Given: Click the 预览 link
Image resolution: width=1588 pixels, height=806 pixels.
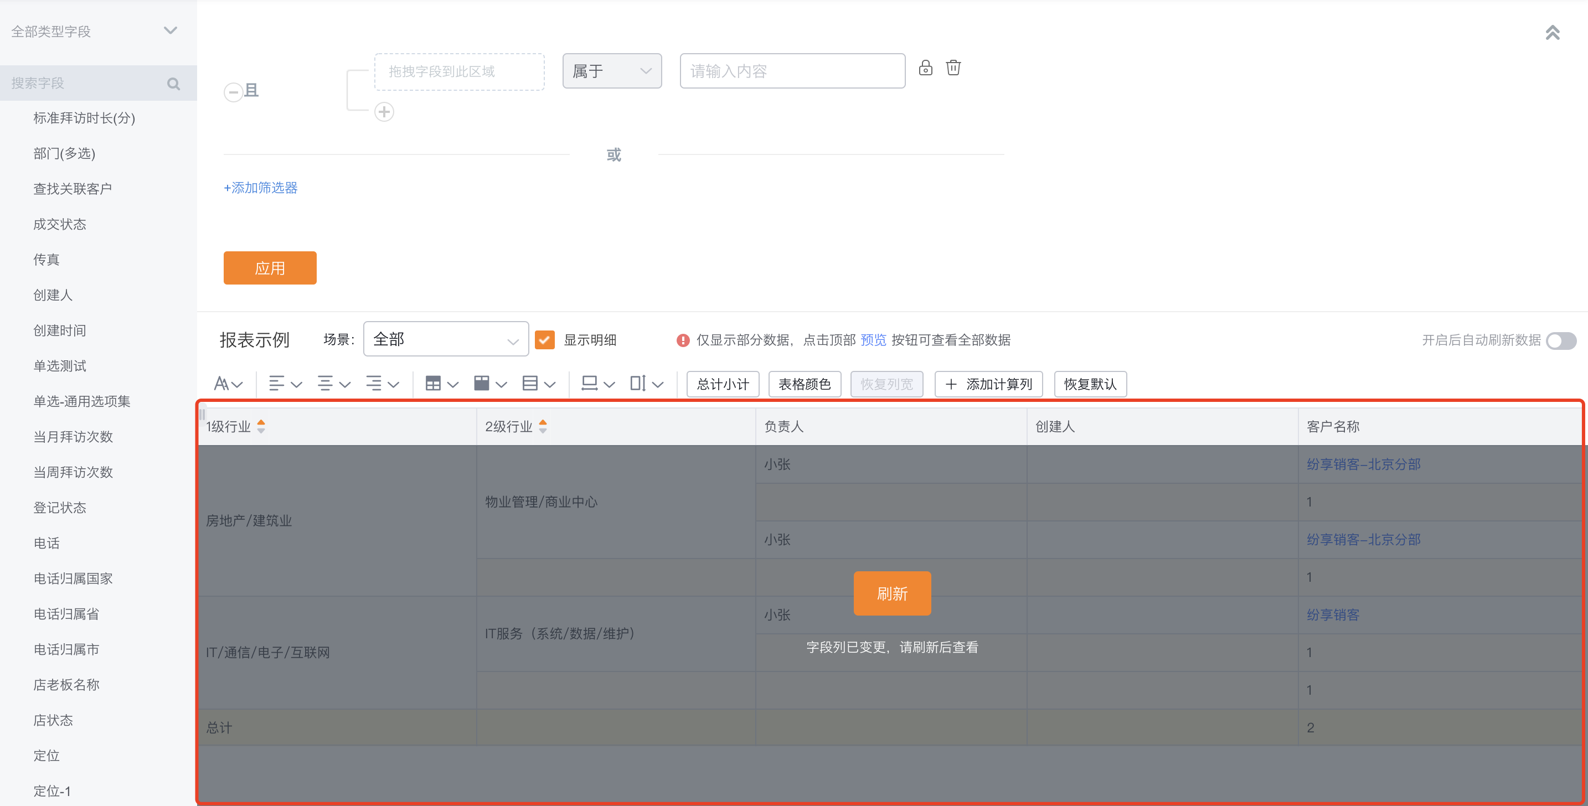Looking at the screenshot, I should [x=873, y=340].
